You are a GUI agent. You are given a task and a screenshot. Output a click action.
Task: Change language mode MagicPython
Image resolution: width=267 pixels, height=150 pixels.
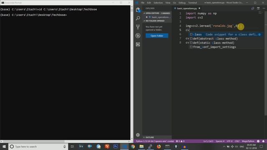248,141
